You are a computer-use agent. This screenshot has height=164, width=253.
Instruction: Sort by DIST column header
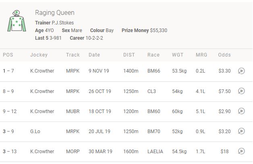[130, 55]
